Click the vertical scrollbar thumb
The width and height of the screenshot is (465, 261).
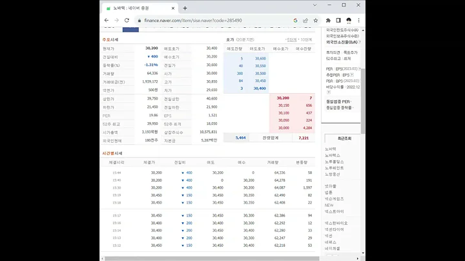point(363,101)
